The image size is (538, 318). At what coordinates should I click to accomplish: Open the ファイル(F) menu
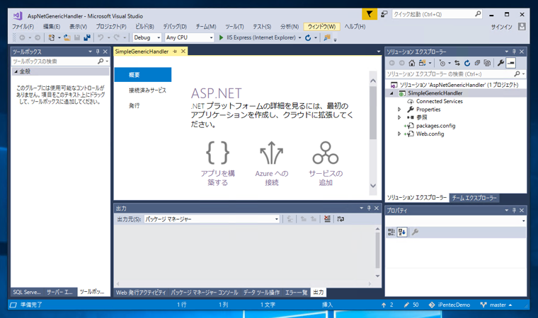coord(23,26)
